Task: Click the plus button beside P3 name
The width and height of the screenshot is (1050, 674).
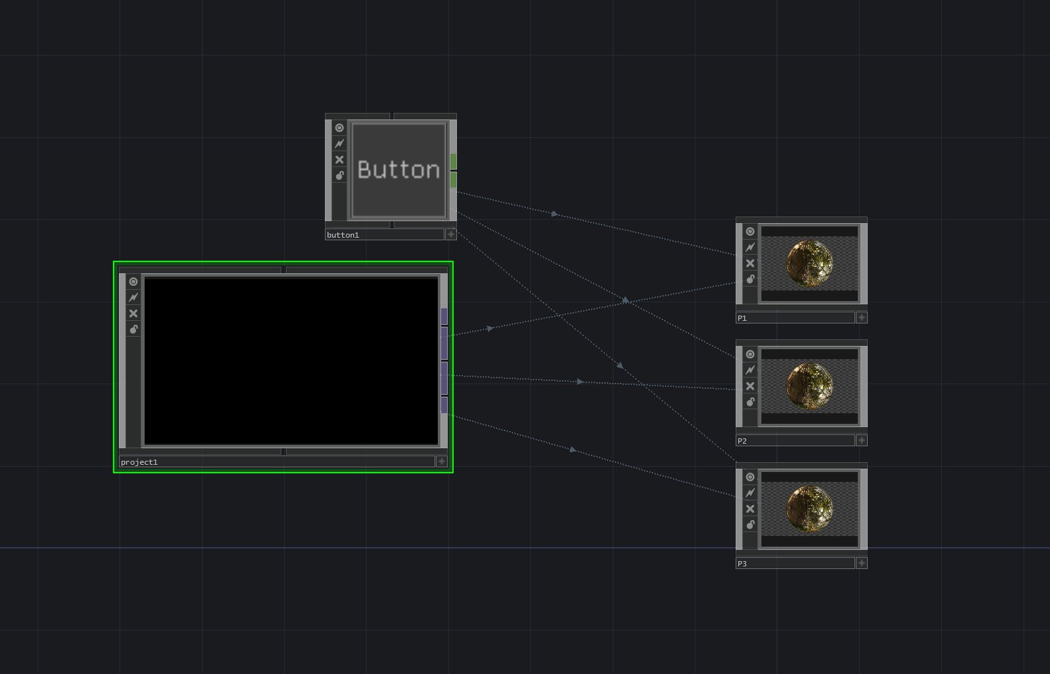Action: pyautogui.click(x=862, y=563)
